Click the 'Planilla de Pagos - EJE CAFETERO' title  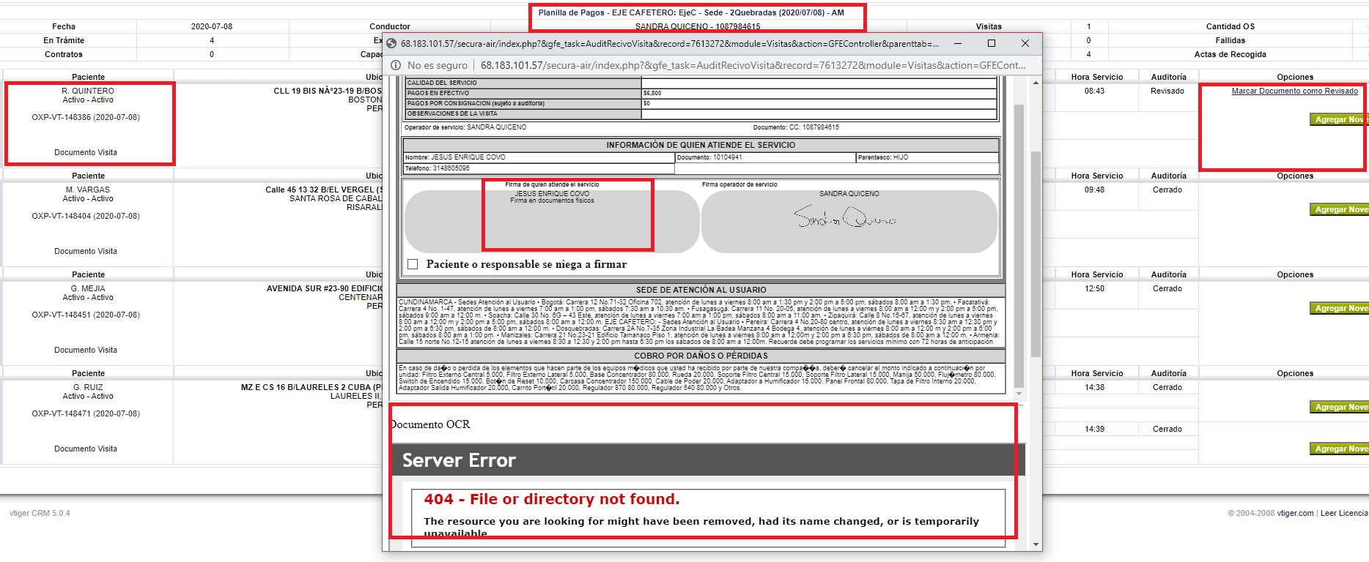click(691, 12)
